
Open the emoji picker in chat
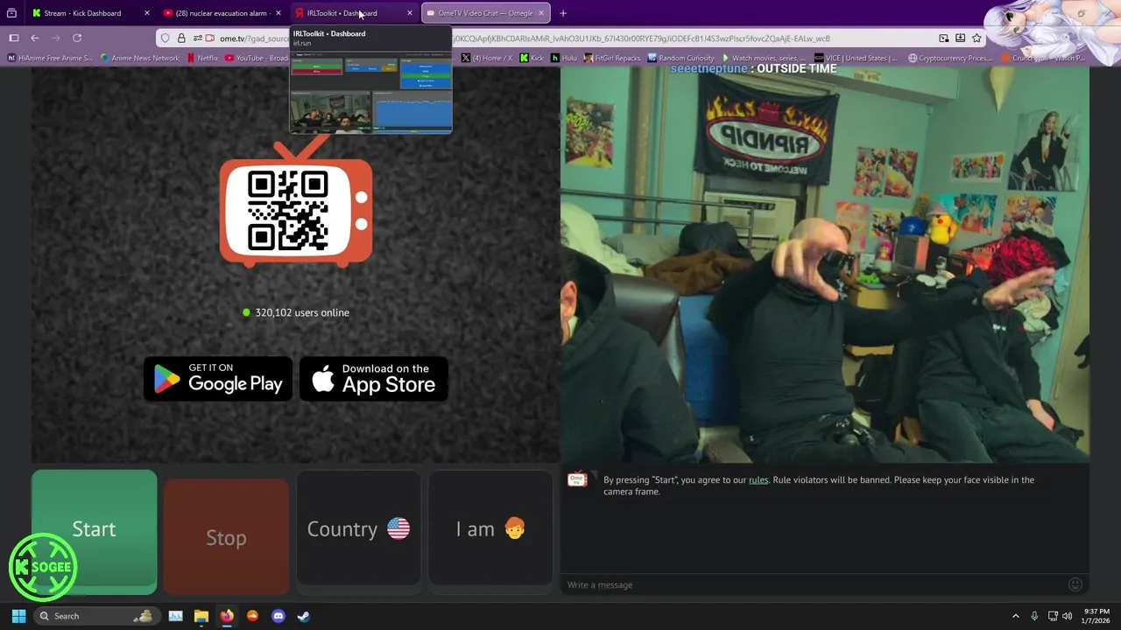(x=1075, y=584)
